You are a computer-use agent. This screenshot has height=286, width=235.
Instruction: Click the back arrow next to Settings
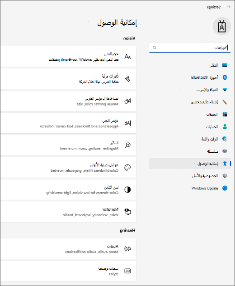click(x=229, y=7)
